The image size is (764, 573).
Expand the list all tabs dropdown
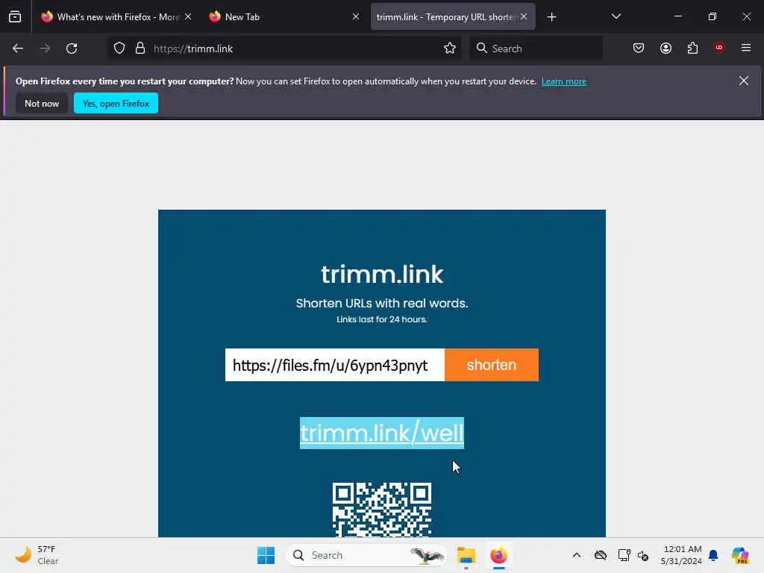click(x=616, y=16)
